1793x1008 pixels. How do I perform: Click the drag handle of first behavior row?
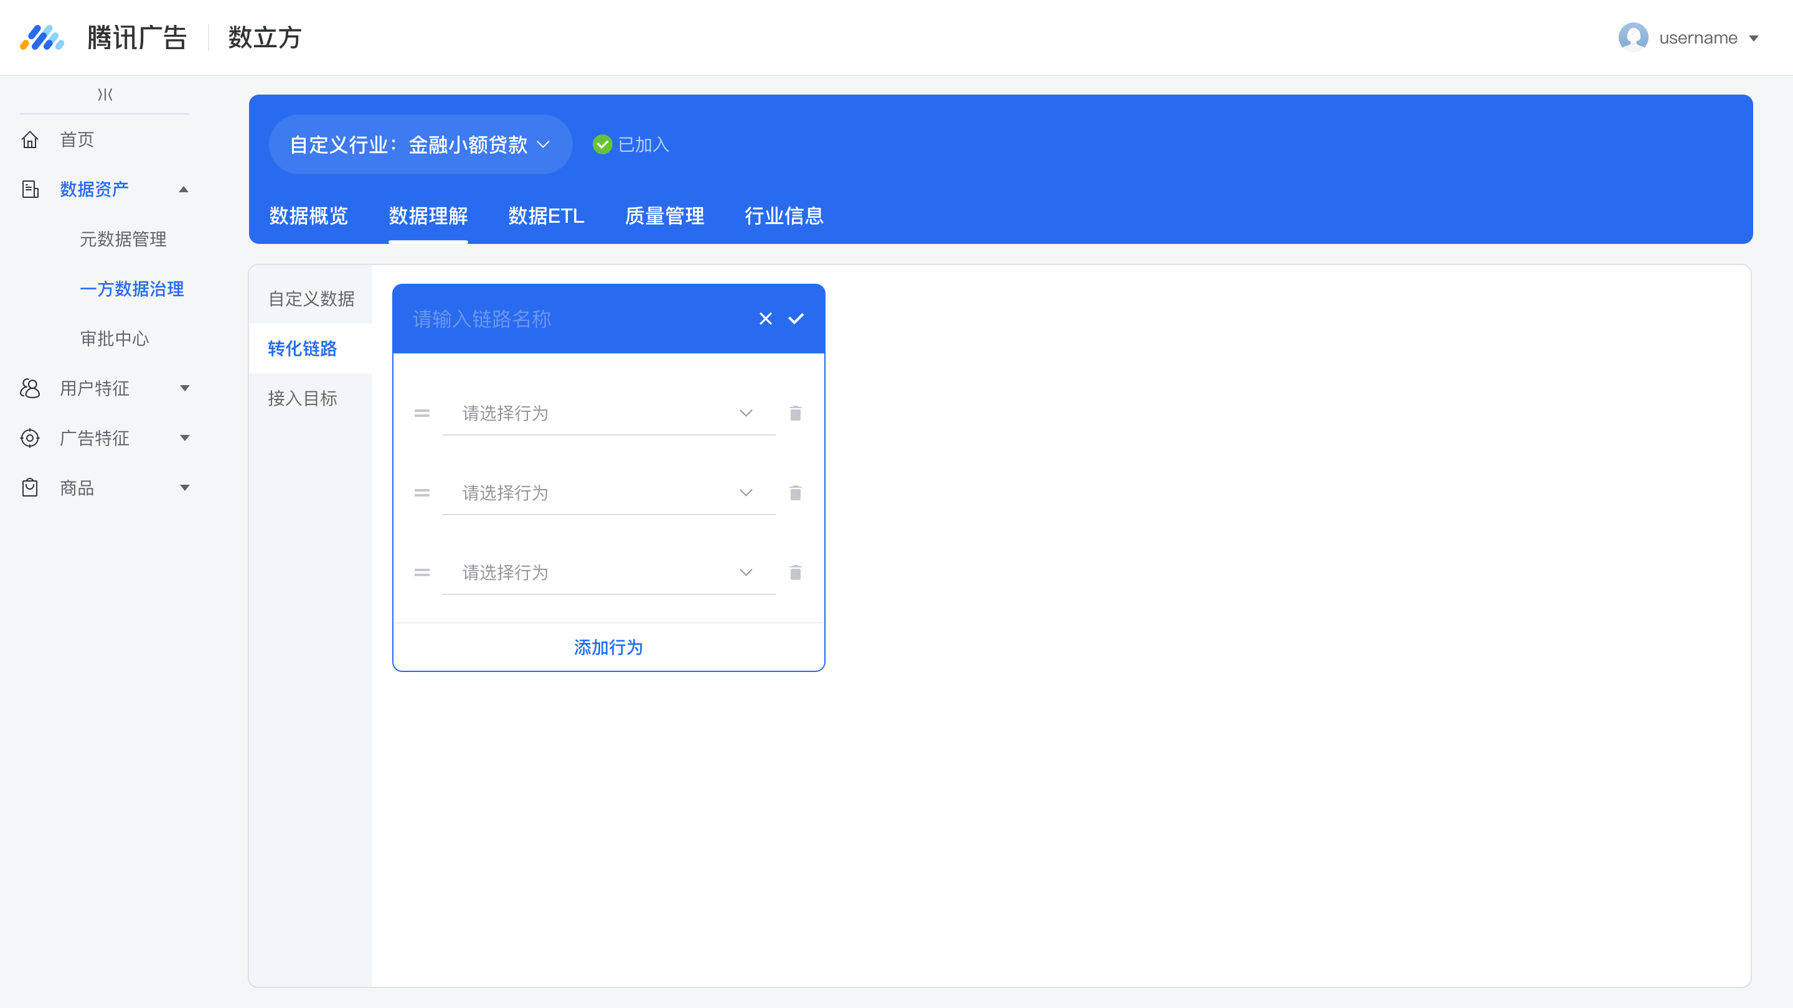(x=422, y=413)
